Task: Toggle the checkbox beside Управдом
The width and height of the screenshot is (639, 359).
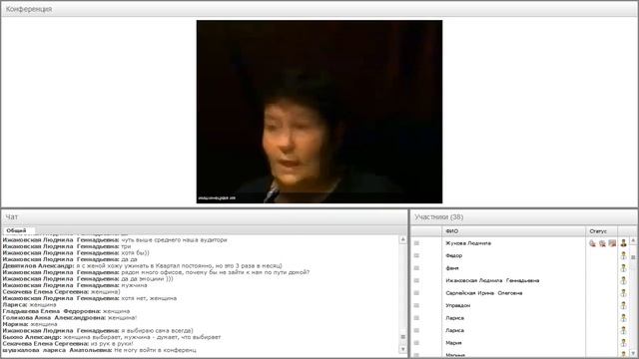Action: [416, 305]
